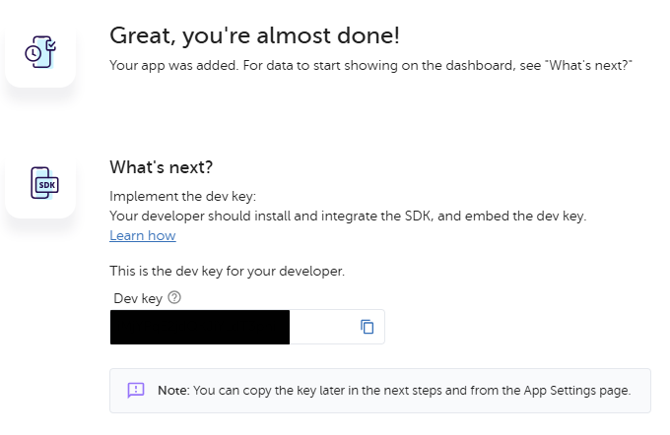Click the "Your developer should install" sentence
The width and height of the screenshot is (670, 435).
click(x=348, y=216)
